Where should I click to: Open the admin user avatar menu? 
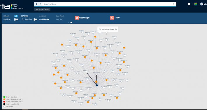[201, 4]
